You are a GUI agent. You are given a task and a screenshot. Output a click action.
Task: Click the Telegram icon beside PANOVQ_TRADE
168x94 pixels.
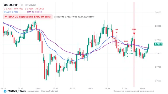(5, 91)
